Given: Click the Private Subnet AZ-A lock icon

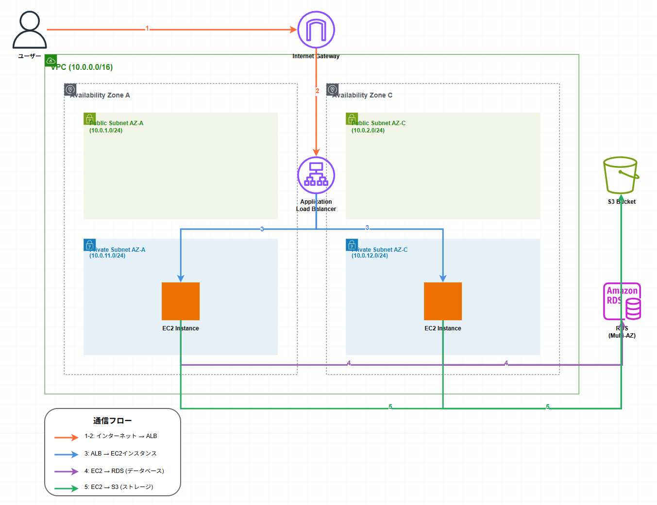Looking at the screenshot, I should pyautogui.click(x=89, y=244).
